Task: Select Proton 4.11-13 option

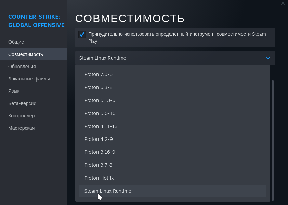Action: tap(173, 126)
